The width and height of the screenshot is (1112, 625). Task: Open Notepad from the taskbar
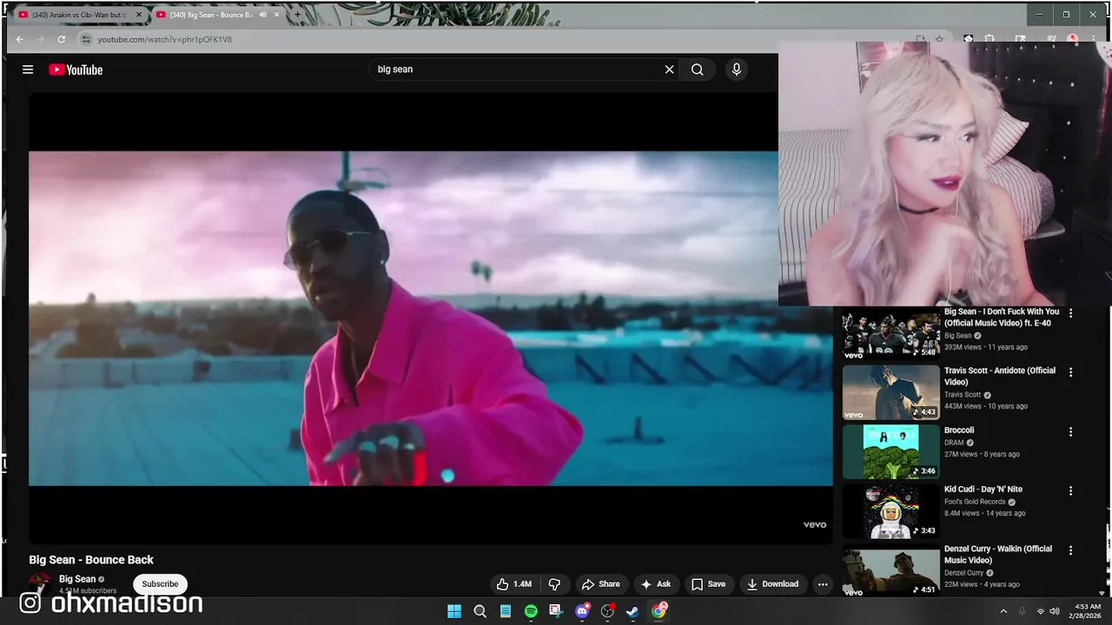tap(505, 611)
